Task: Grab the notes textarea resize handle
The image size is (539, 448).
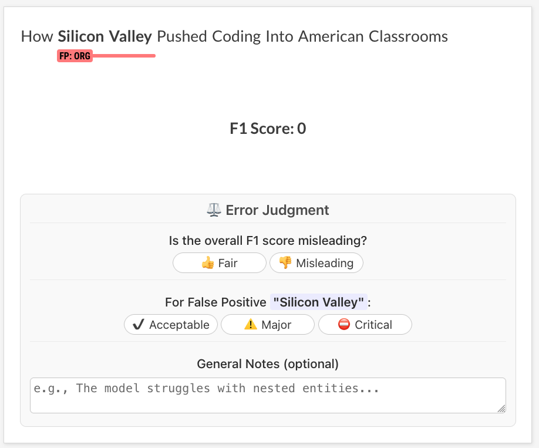Action: [501, 409]
